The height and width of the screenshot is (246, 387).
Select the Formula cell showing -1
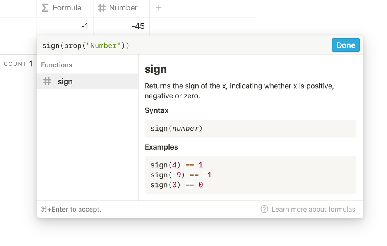65,26
